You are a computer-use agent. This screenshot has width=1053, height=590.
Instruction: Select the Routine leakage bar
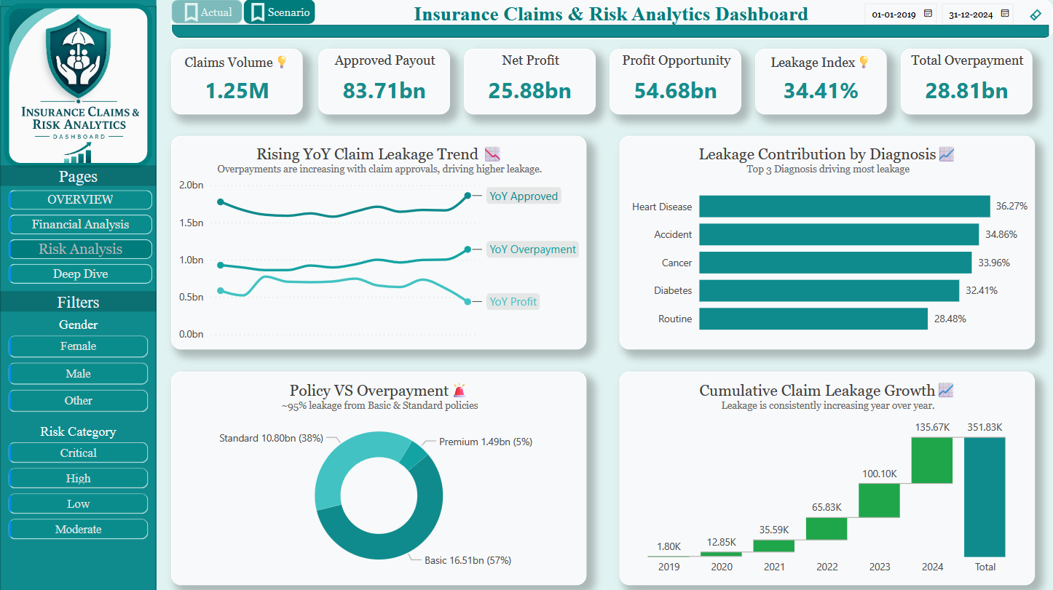point(813,319)
